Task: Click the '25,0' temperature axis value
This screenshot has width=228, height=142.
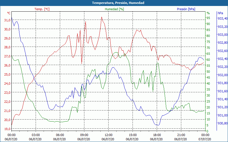Action: click(x=7, y=74)
